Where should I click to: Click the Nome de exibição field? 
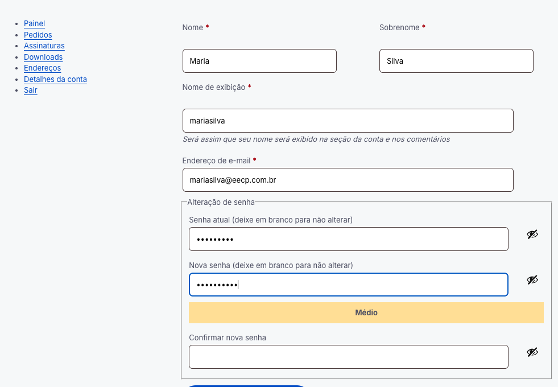point(348,121)
